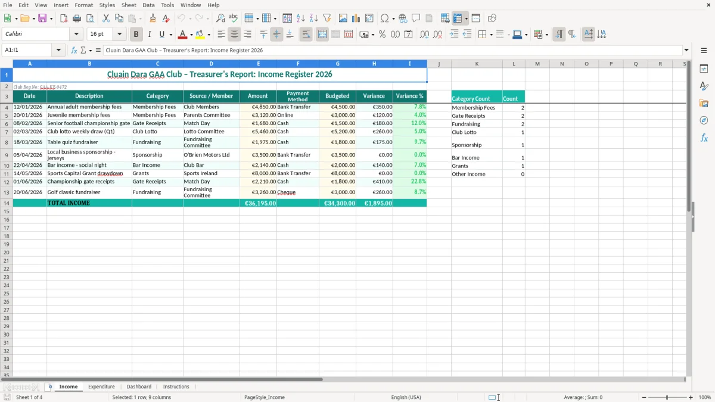Viewport: 715px width, 402px height.
Task: Toggle Underline formatting
Action: coord(161,35)
